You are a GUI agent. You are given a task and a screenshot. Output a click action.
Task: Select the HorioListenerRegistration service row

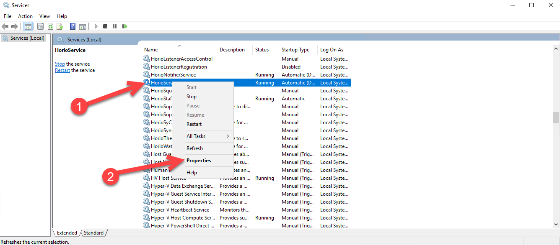[x=247, y=67]
